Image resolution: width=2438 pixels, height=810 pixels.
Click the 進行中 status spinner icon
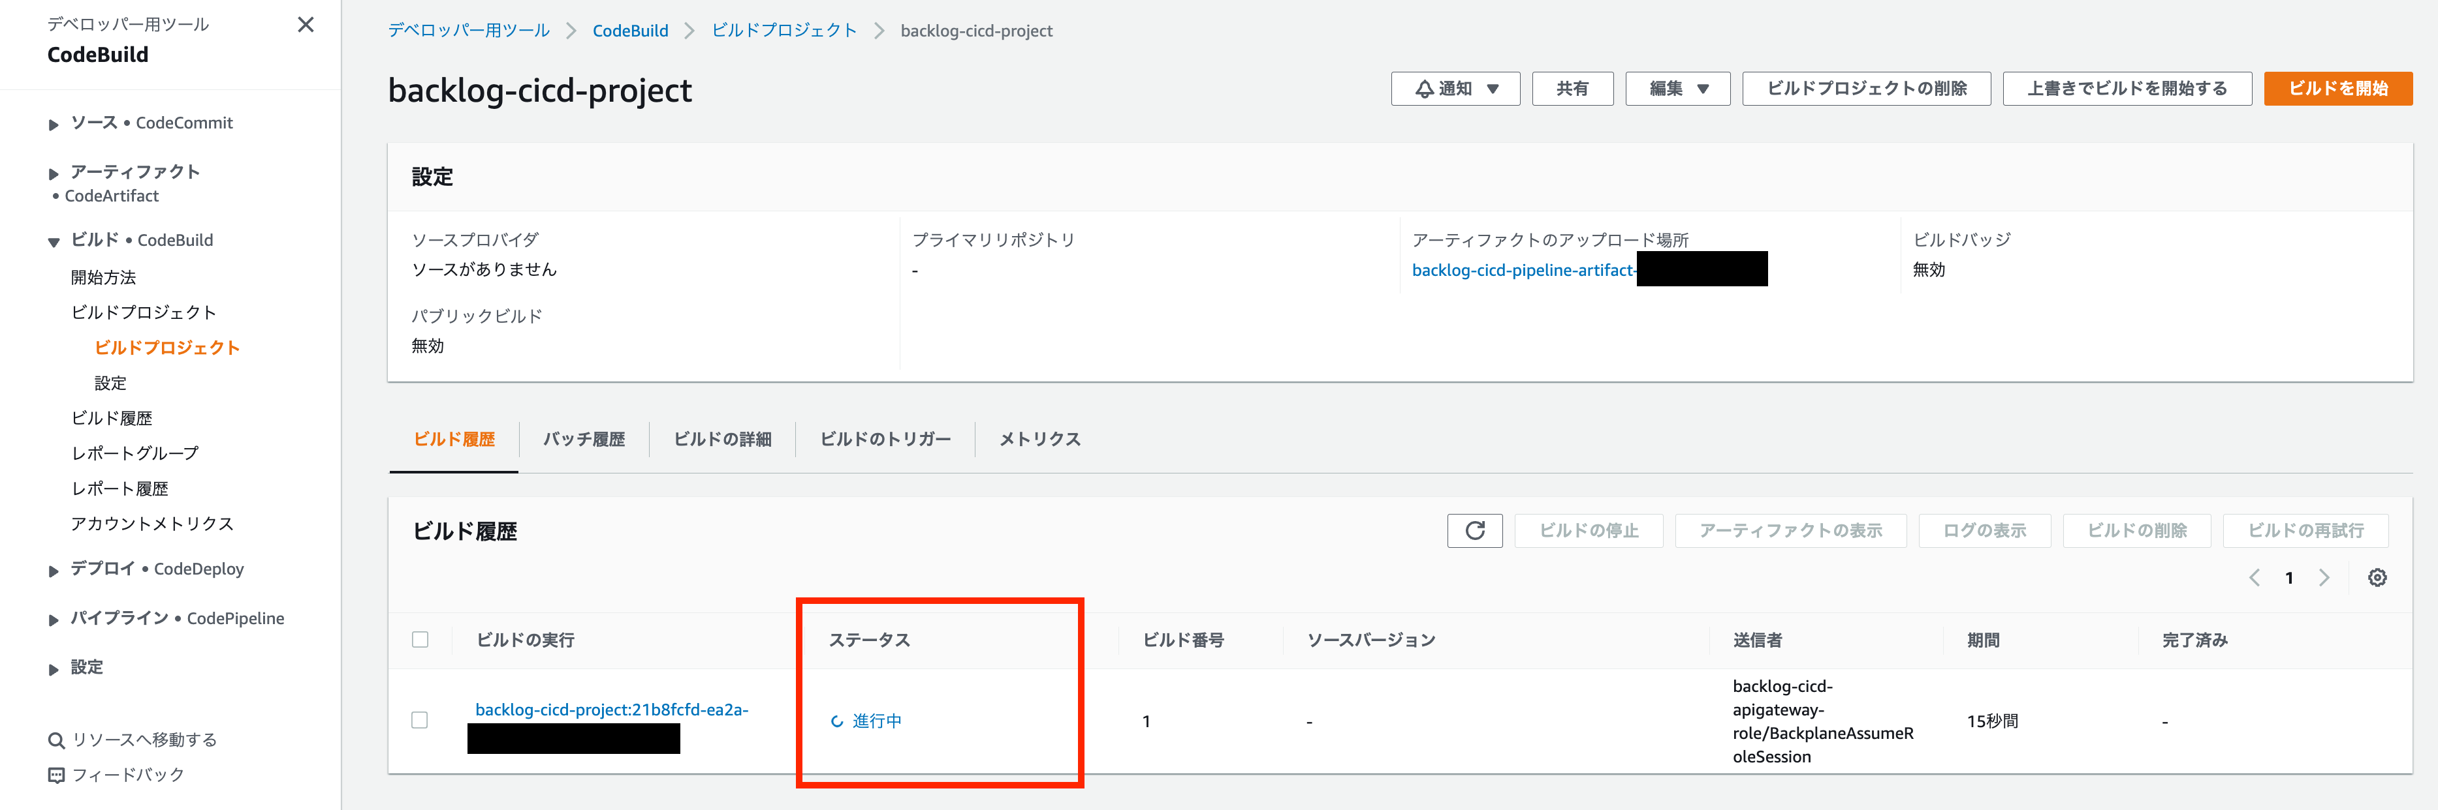tap(836, 721)
